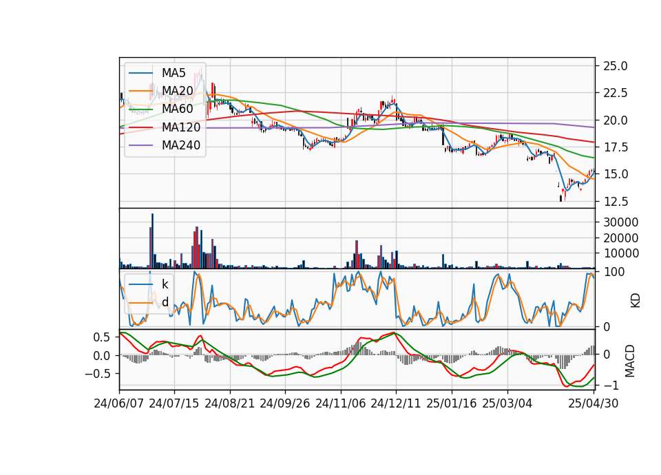Click the MACD axis title
The height and width of the screenshot is (475, 661).
(x=630, y=361)
